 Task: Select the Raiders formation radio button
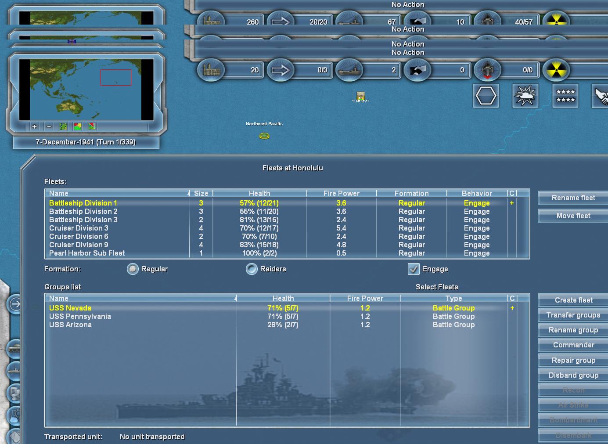(x=252, y=269)
